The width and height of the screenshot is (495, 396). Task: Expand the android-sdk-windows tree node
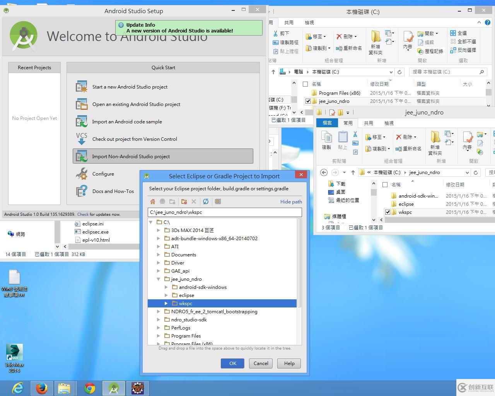pos(166,287)
